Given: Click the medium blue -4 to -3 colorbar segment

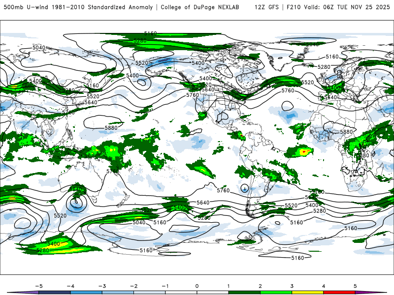Looking at the screenshot, I should (86, 293).
